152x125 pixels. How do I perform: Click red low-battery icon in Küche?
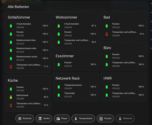(11, 105)
